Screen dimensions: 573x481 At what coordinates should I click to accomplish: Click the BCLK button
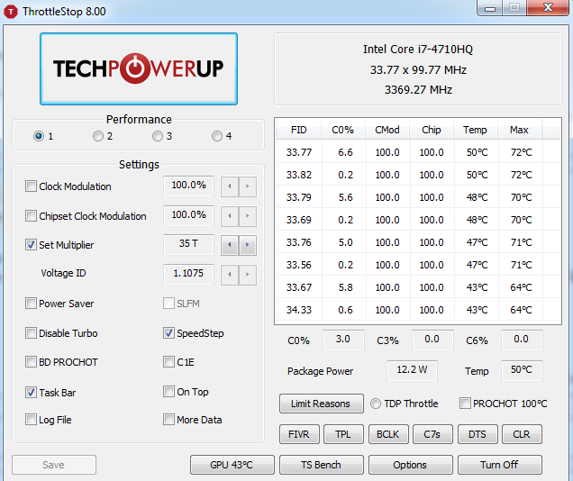(388, 434)
